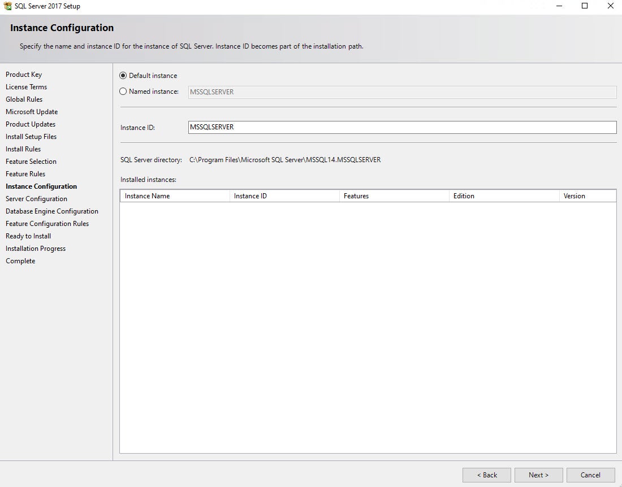Minimize the setup window
This screenshot has height=487, width=622.
coord(559,6)
